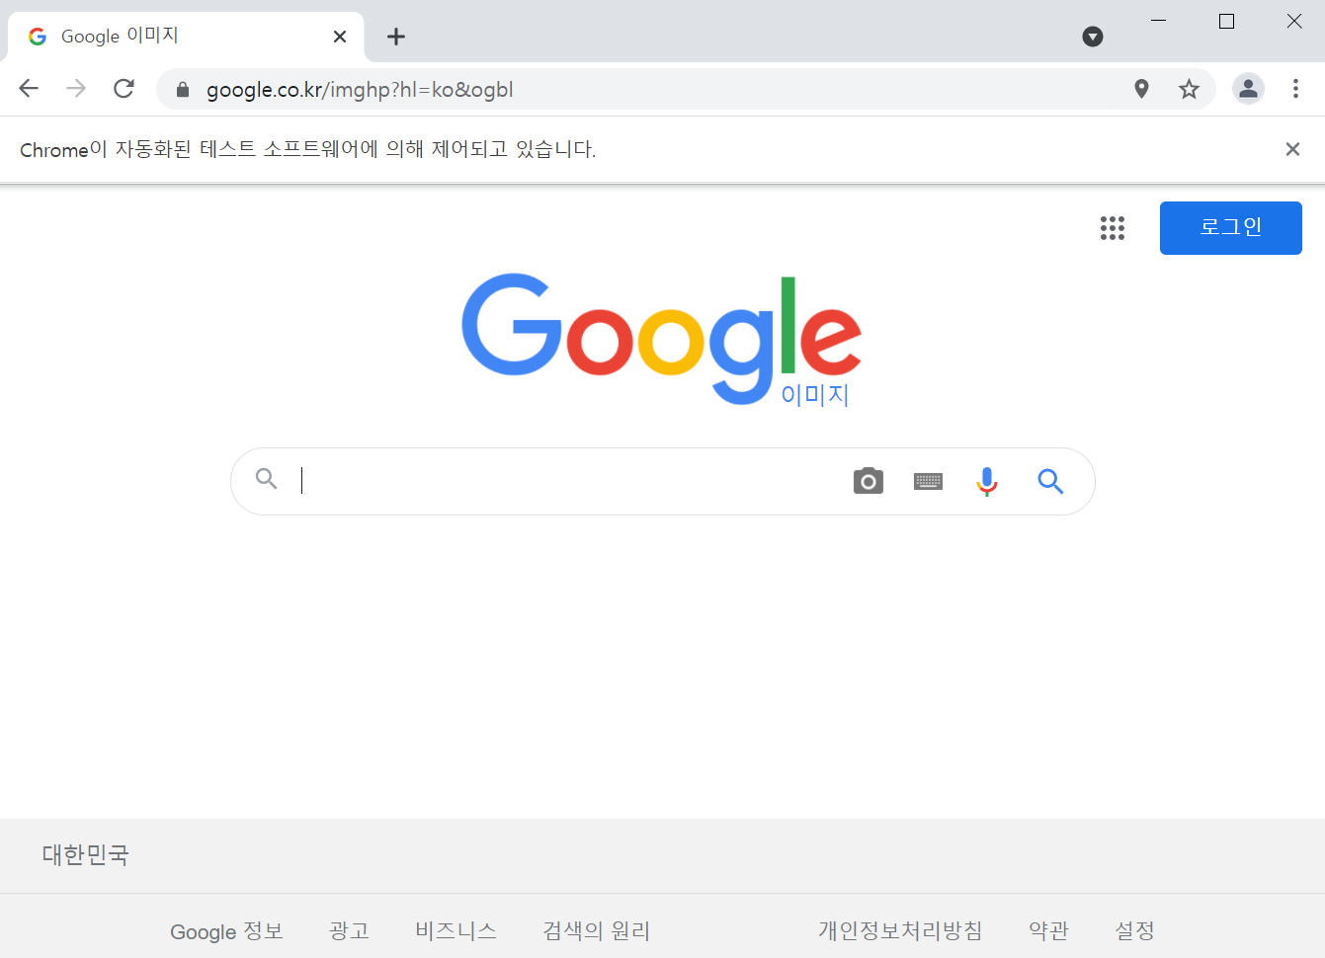Open a new tab with the plus button

pos(396,37)
